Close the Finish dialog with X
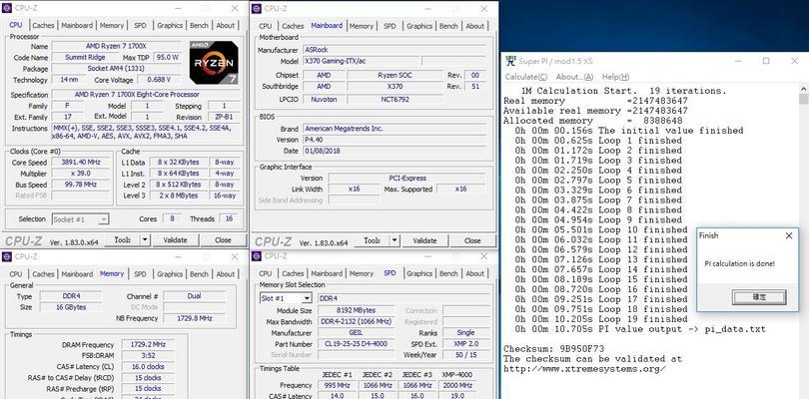The image size is (809, 399). click(788, 235)
